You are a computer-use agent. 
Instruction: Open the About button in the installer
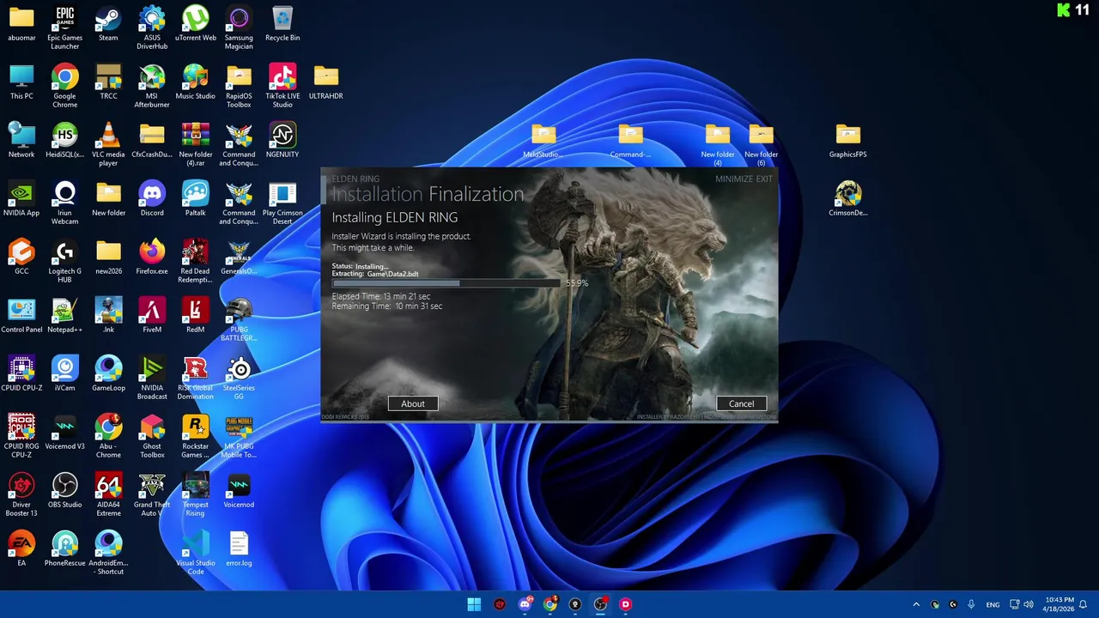[x=413, y=403]
